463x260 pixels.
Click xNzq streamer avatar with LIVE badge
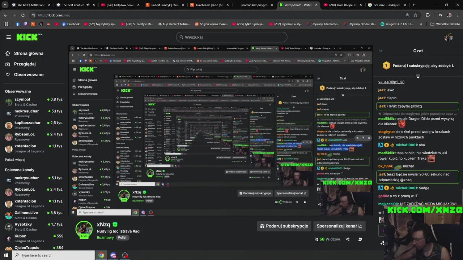[84, 230]
